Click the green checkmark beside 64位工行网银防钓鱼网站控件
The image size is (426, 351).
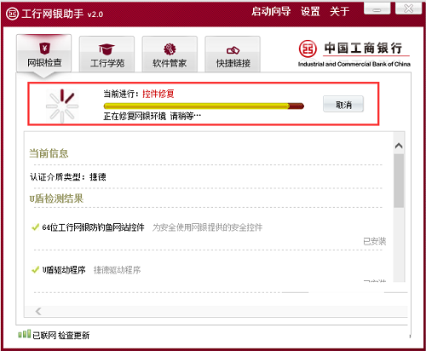pyautogui.click(x=35, y=227)
